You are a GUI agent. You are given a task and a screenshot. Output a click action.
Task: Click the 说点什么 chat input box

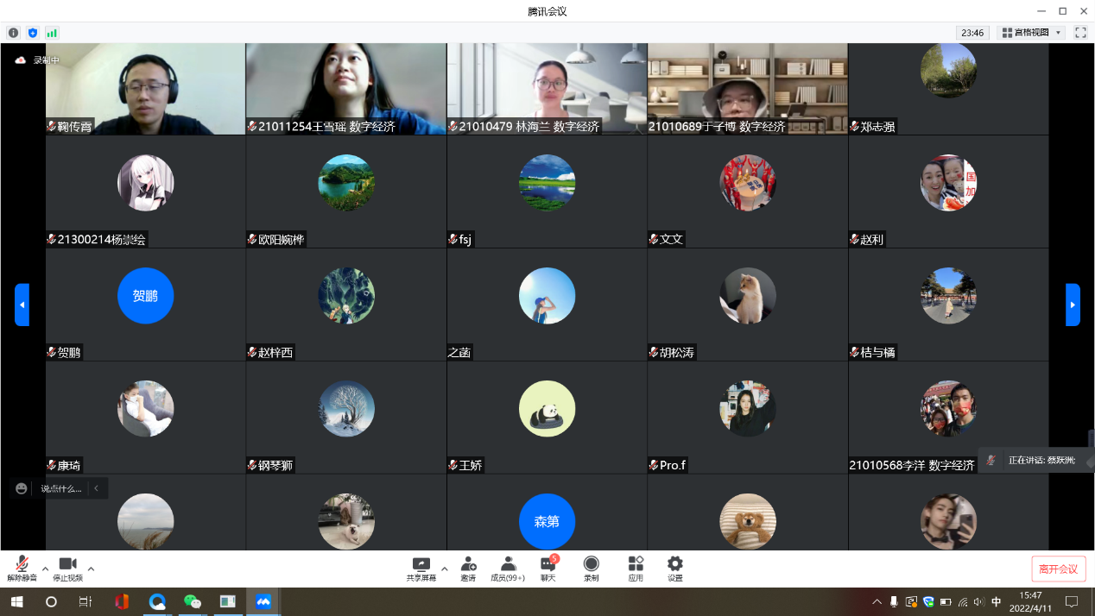pyautogui.click(x=60, y=488)
